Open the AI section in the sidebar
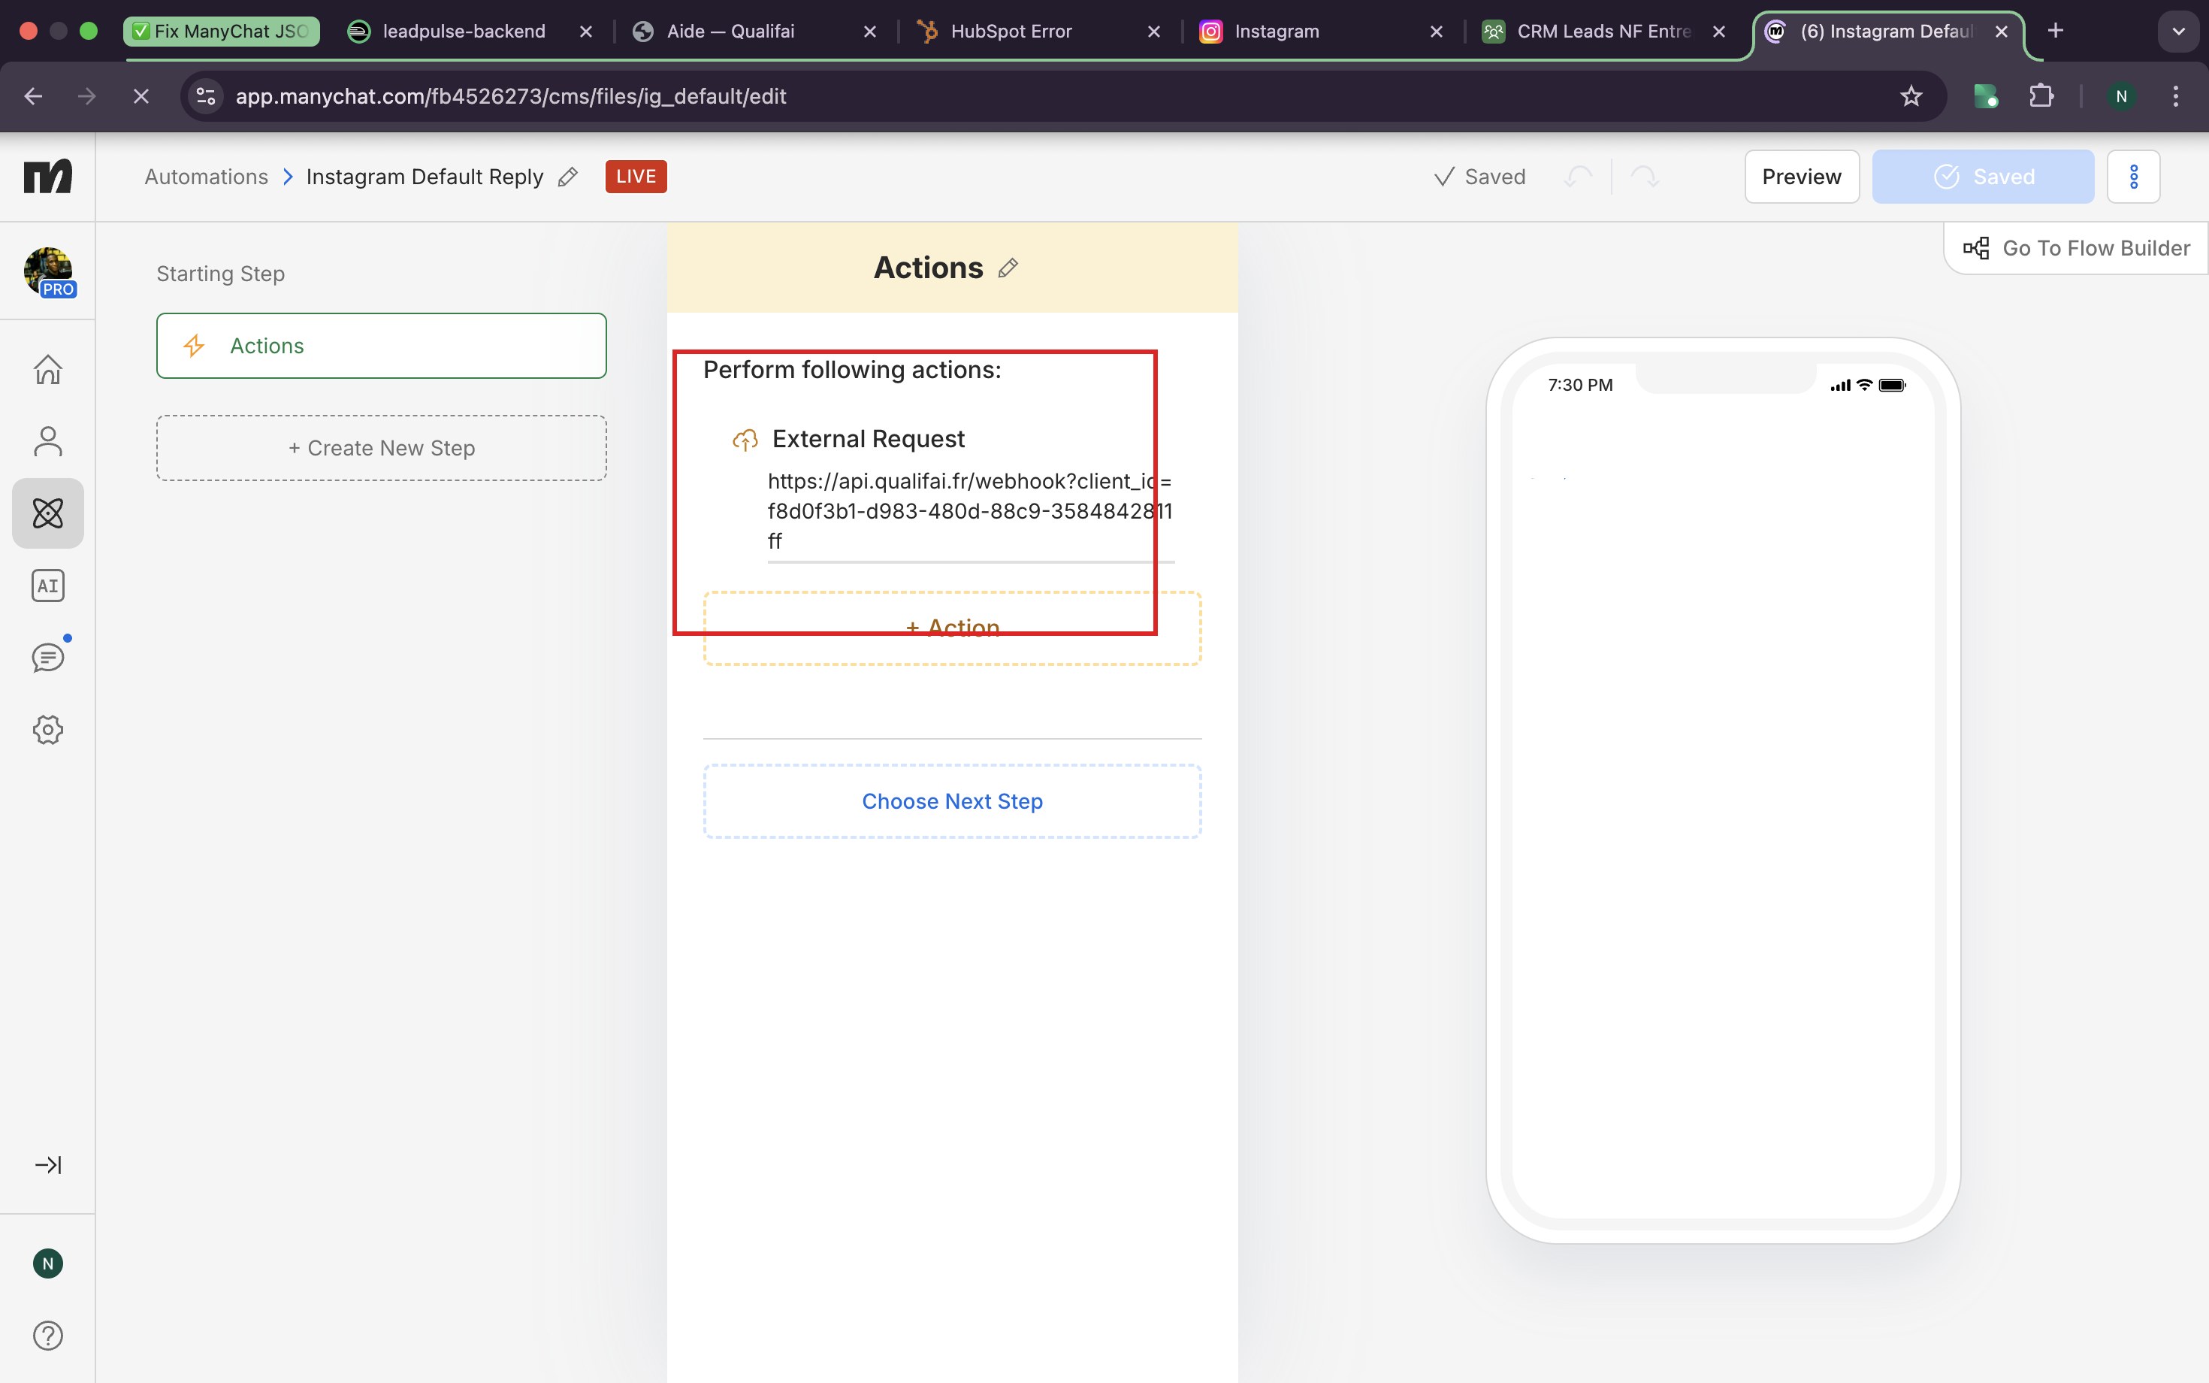This screenshot has width=2209, height=1383. (x=47, y=586)
